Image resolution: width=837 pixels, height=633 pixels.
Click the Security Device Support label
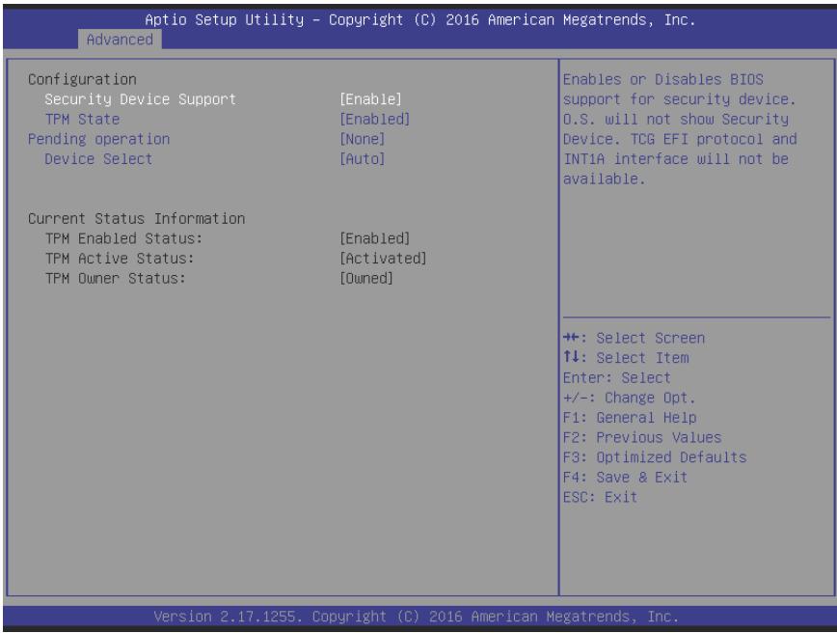[140, 99]
